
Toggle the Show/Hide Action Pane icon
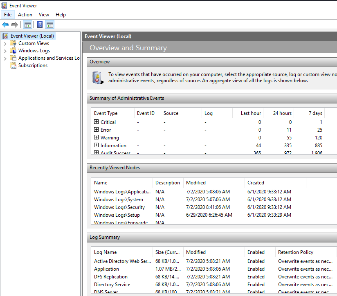tap(49, 25)
